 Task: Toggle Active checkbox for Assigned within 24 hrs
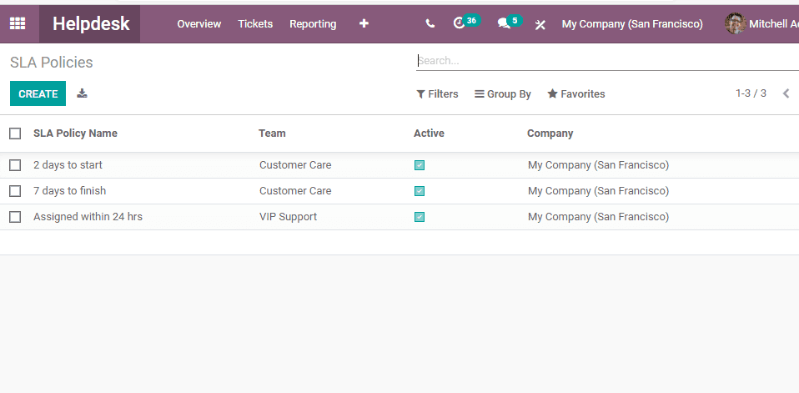pyautogui.click(x=420, y=217)
